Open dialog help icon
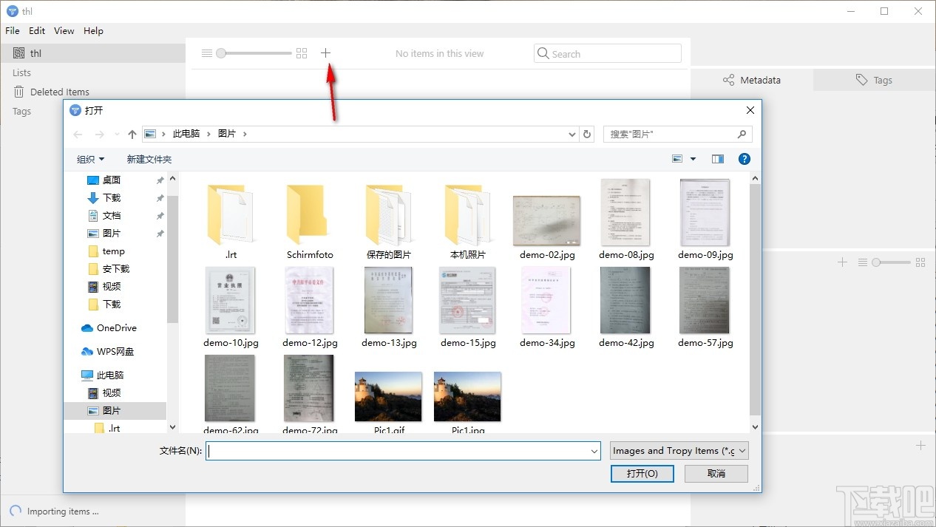Viewport: 936px width, 527px height. 745,159
